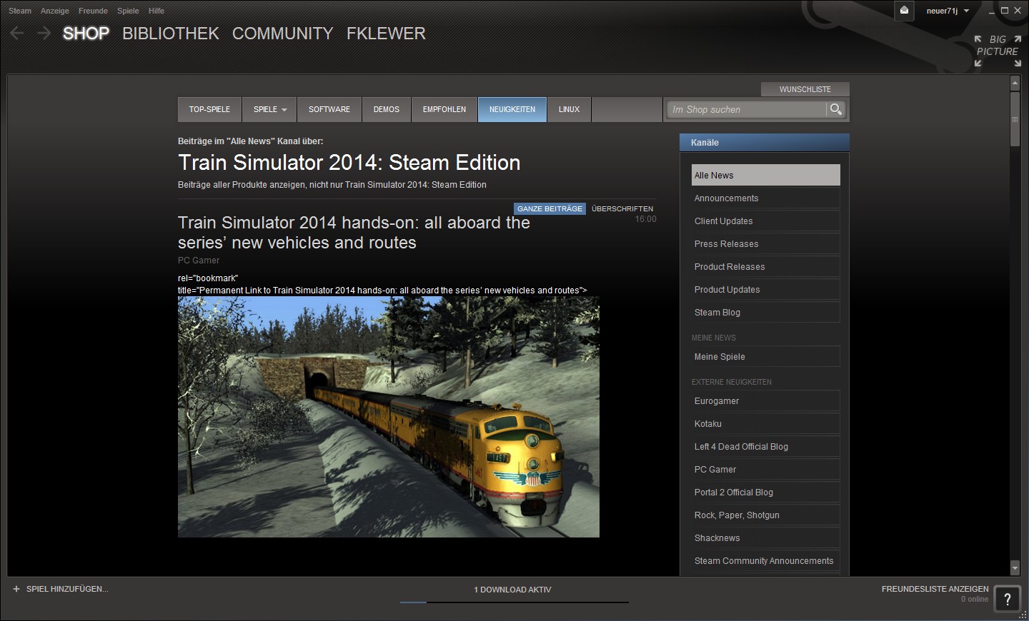Open the inbox envelope icon
Viewport: 1029px width, 621px height.
pos(904,11)
